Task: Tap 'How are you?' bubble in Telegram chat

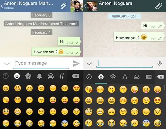Action: [x=56, y=51]
